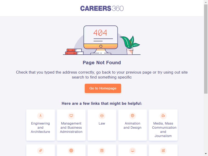Open the Animation and Design link
Screen dimensions: 208x156
click(133, 125)
